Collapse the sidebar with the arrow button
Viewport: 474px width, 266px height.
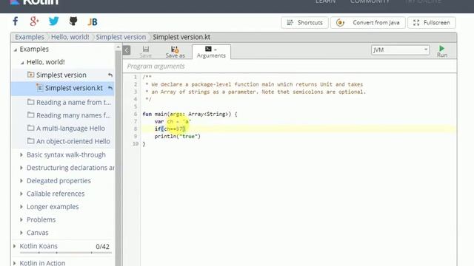tap(127, 50)
